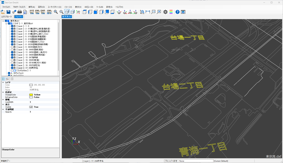Image resolution: width=283 pixels, height=163 pixels.
Task: Click the Opacity value field
Action: 44,112
